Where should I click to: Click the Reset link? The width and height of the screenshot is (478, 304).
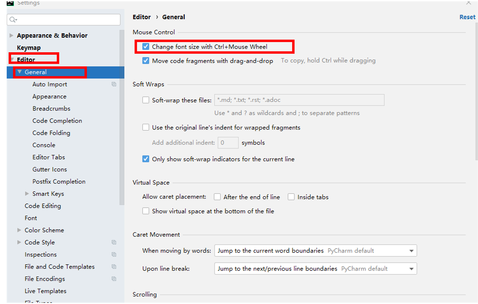click(467, 17)
